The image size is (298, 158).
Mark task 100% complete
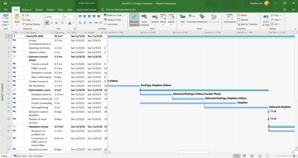coord(99,17)
